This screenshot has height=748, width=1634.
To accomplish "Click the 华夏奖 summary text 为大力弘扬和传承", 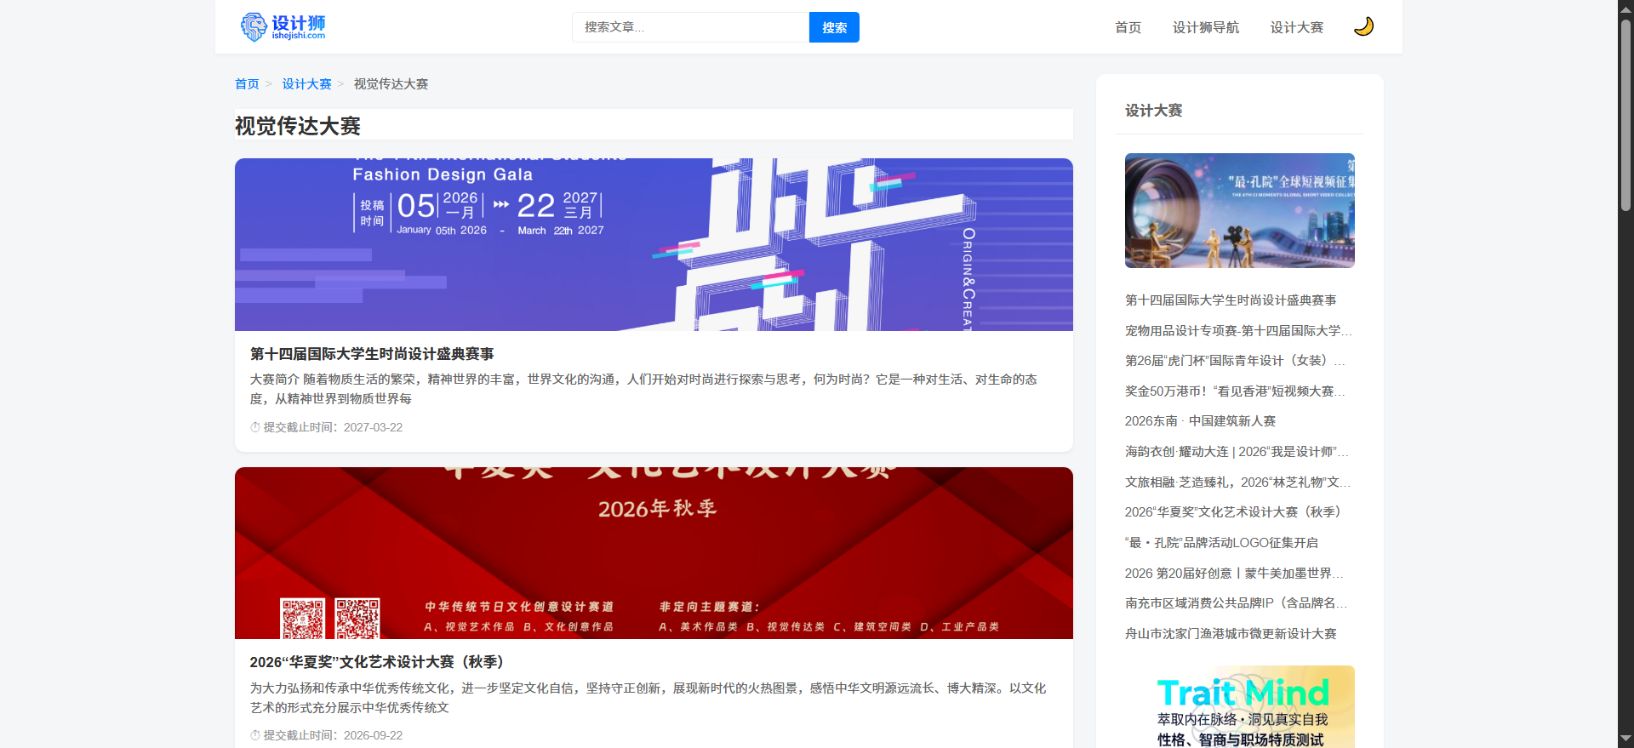I will [648, 698].
